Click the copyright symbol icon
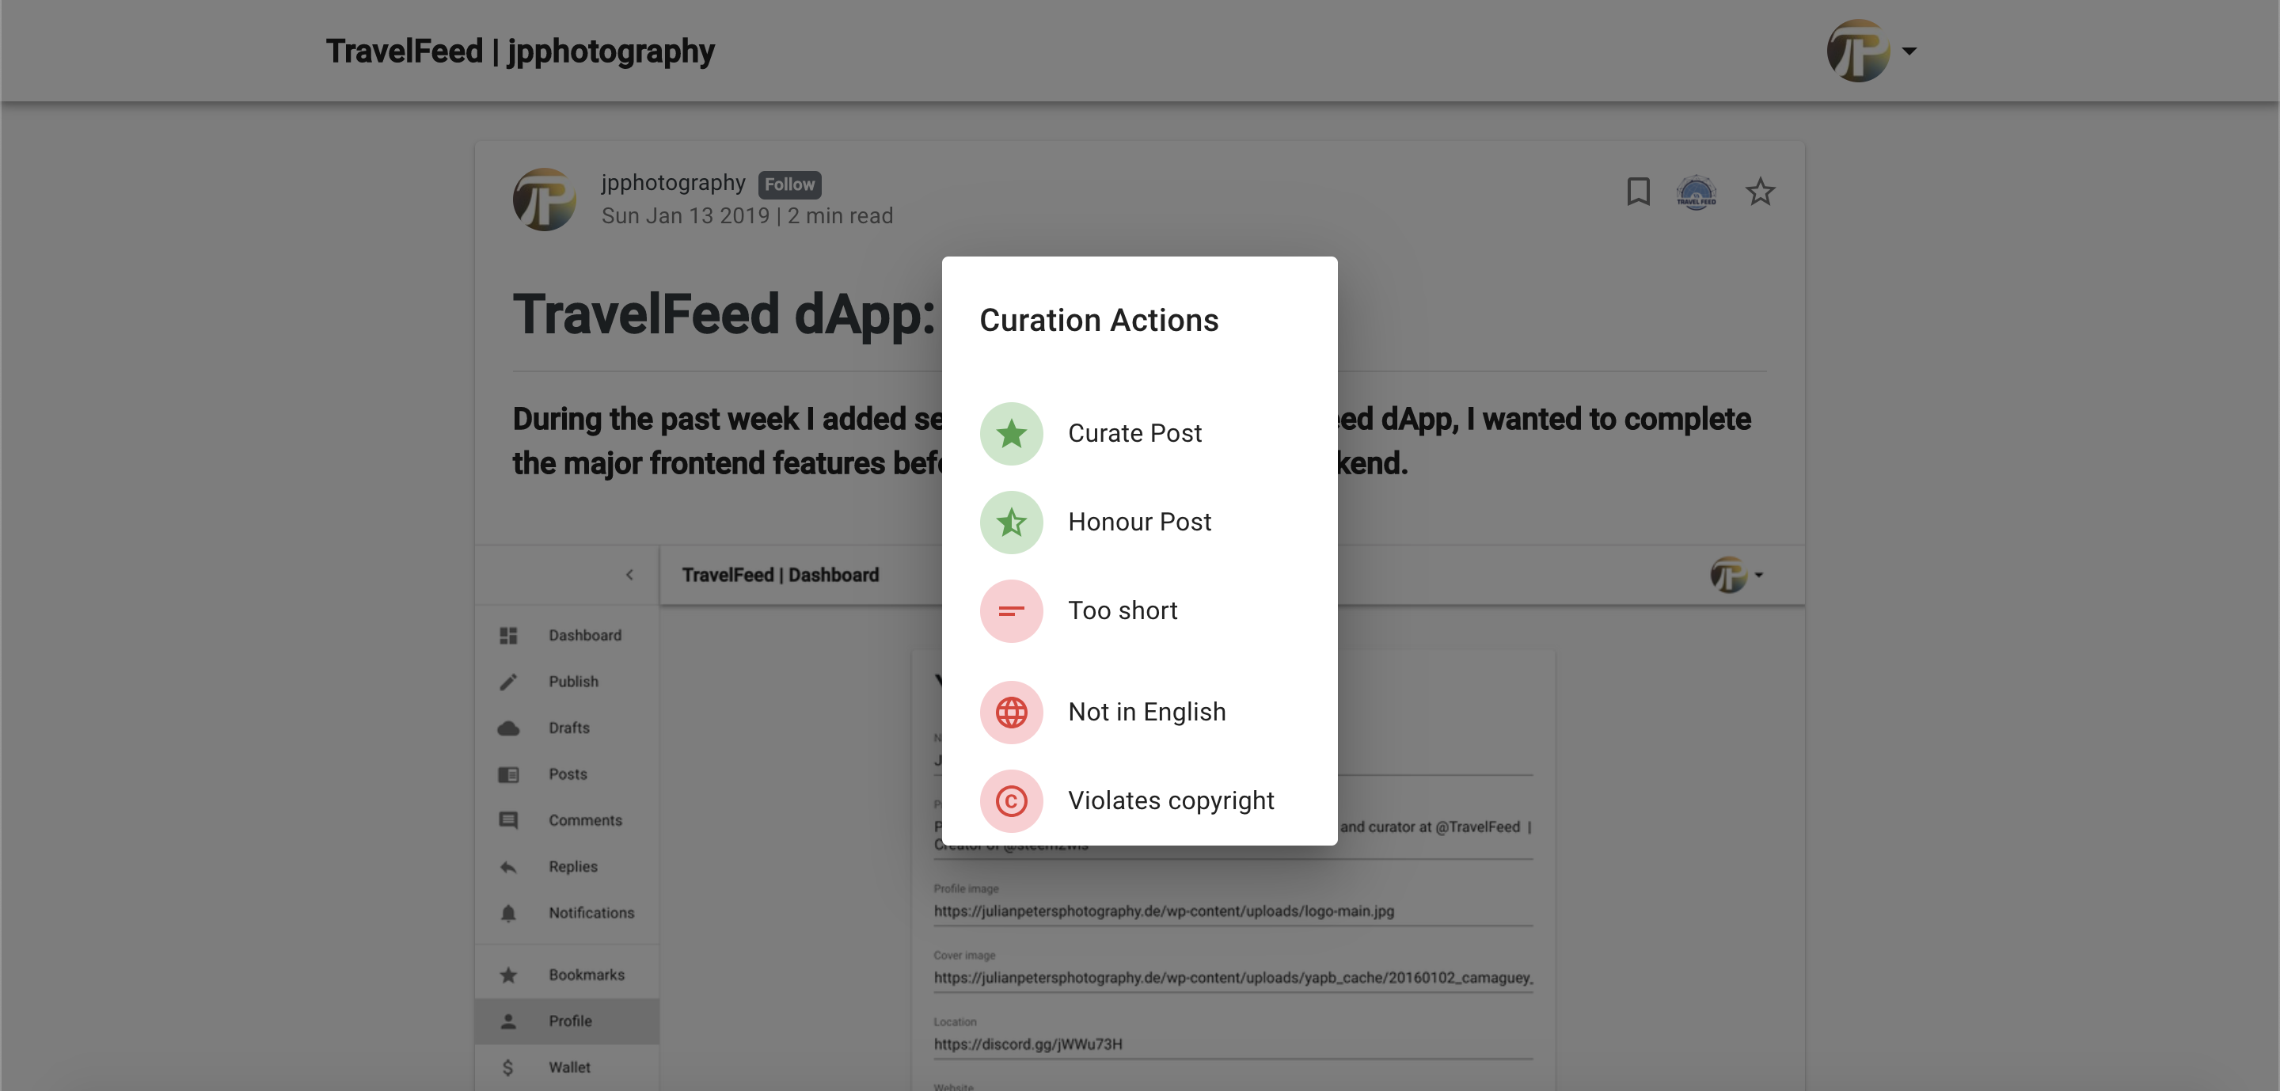Viewport: 2280px width, 1091px height. [x=1011, y=800]
